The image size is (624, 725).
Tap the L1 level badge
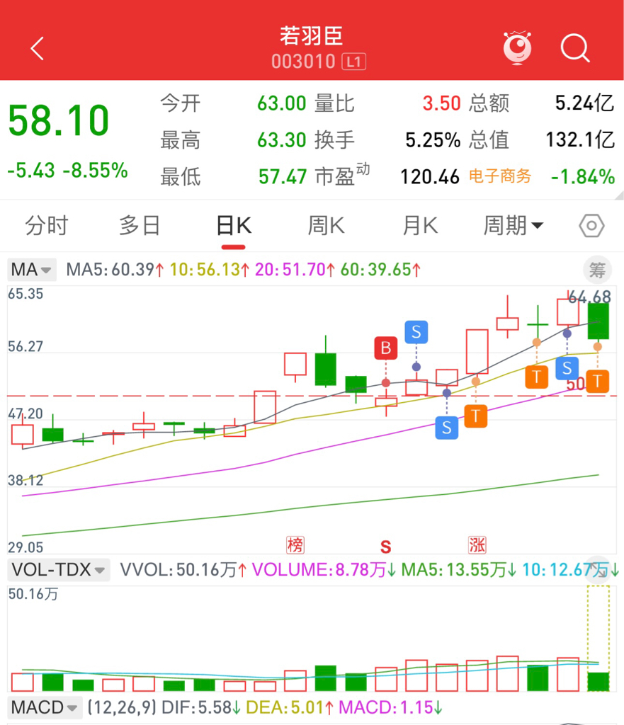354,62
